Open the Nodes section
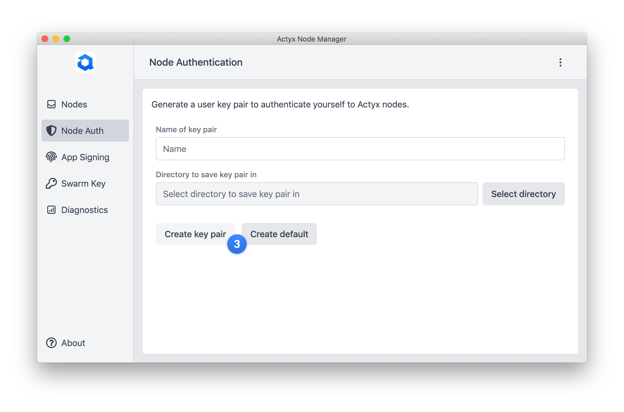Image resolution: width=624 pixels, height=412 pixels. 74,104
